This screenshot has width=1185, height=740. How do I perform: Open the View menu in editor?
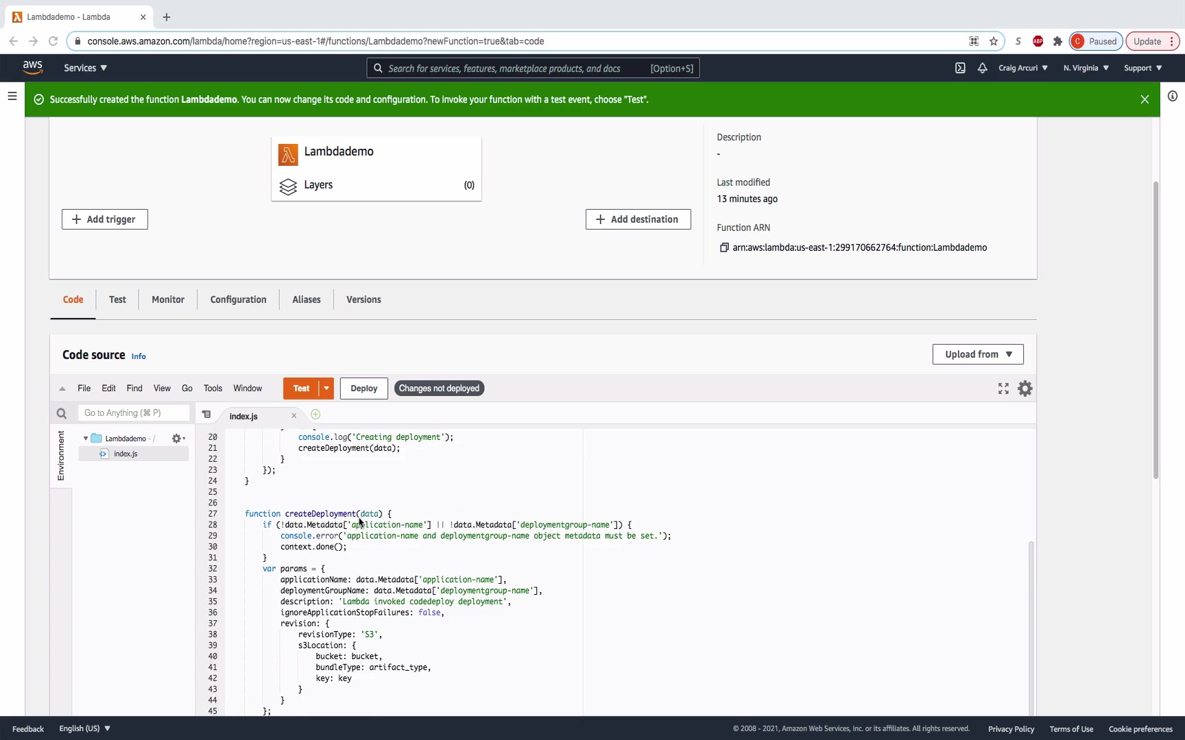click(162, 388)
